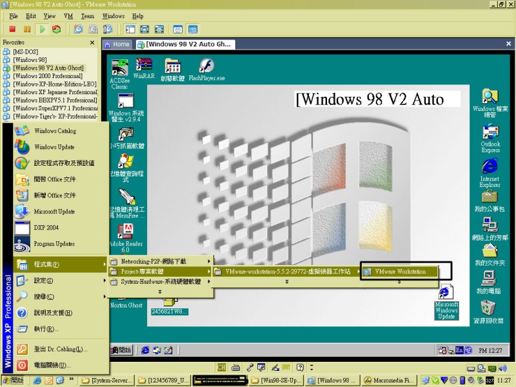Select the Windows 98 V2 Auto Ghost tab
This screenshot has height=387, width=516.
185,45
